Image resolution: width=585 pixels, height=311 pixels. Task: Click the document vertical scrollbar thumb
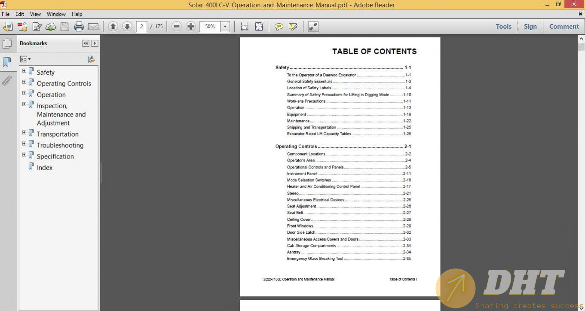tap(581, 47)
